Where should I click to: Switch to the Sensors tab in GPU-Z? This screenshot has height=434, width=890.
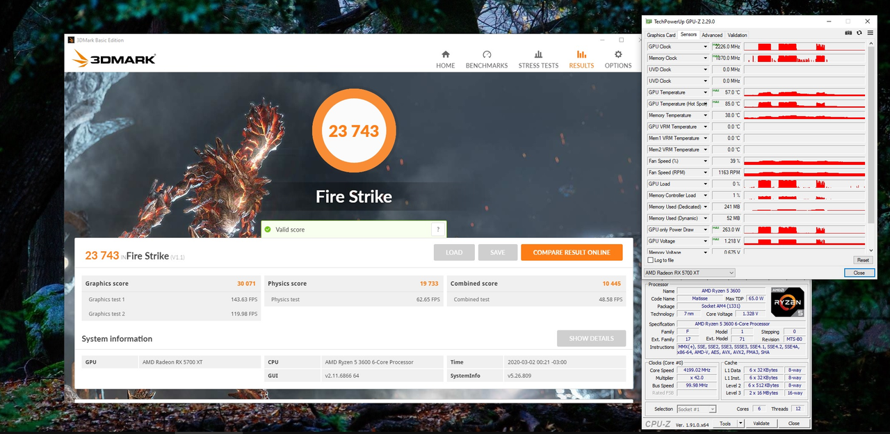click(688, 35)
